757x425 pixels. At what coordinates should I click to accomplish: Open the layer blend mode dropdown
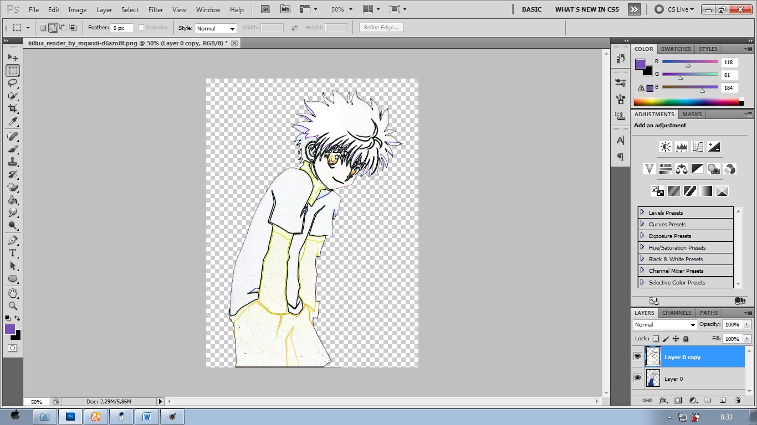coord(664,325)
